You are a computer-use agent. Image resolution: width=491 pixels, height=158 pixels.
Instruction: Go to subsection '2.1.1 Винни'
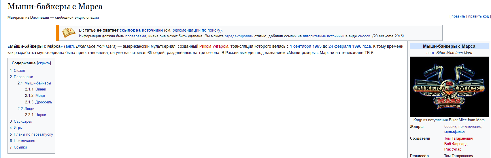click(35, 89)
